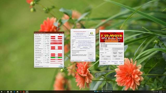Open the SLI/CF link in FurMark
166x93 pixels.
click(x=109, y=61)
